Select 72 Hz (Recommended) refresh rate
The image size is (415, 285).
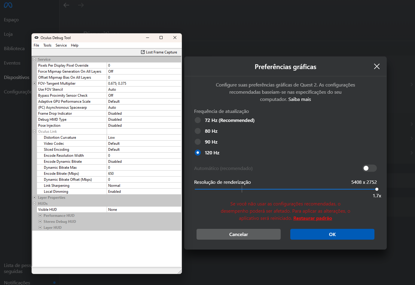198,120
